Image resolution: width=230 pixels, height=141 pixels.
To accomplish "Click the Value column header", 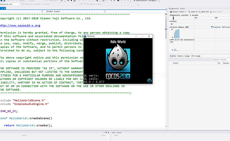I will [24, 135].
